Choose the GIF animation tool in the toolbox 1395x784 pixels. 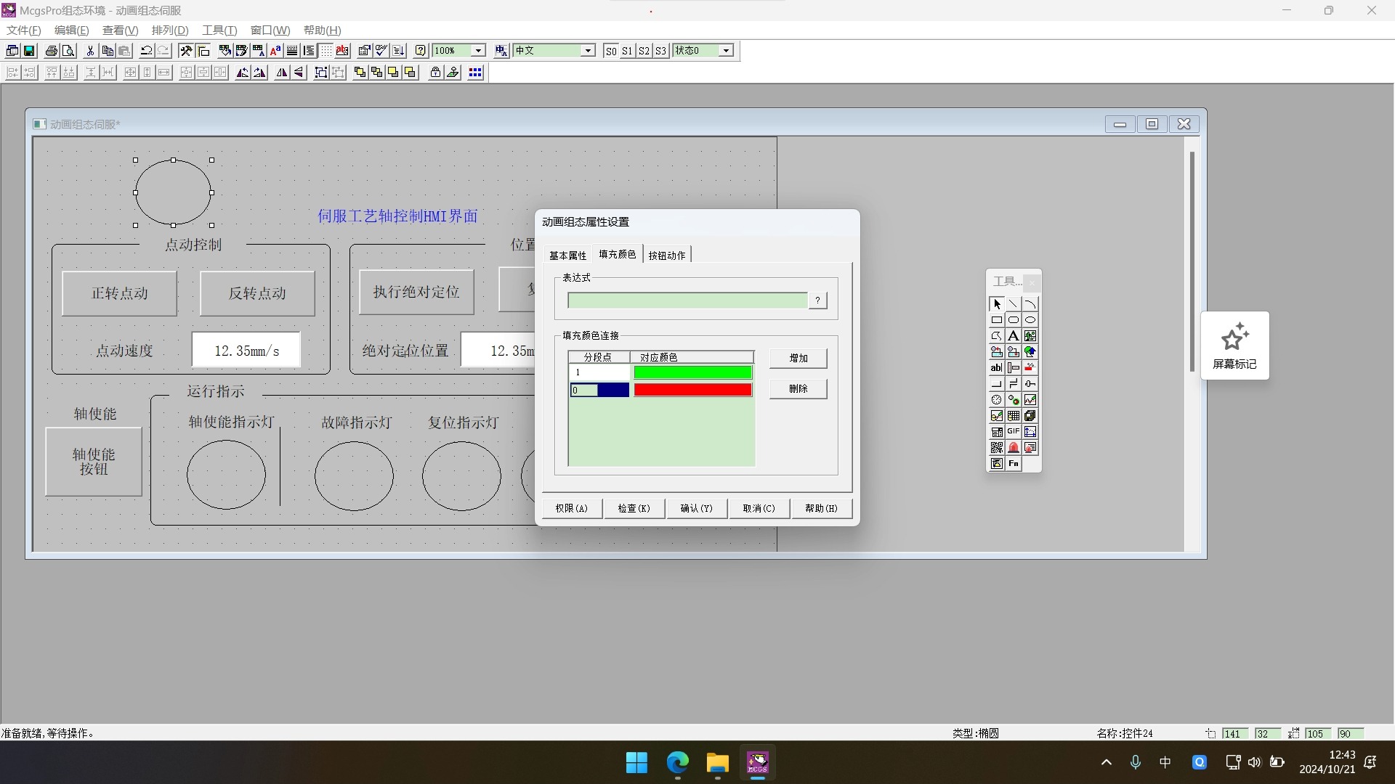[x=1014, y=432]
